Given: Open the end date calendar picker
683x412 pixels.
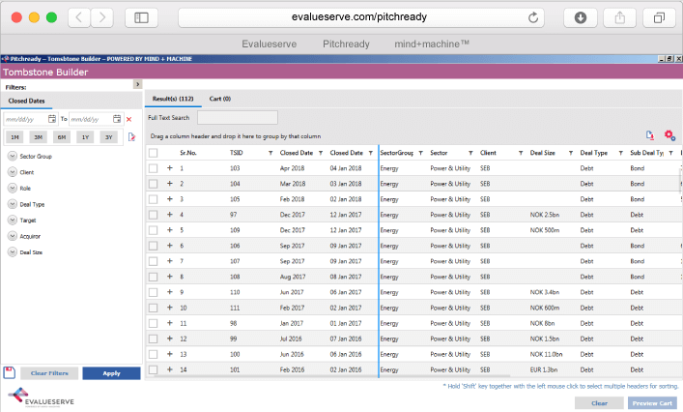Looking at the screenshot, I should pyautogui.click(x=117, y=119).
